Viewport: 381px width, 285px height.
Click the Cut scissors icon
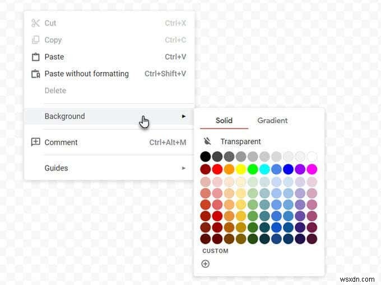coord(35,23)
